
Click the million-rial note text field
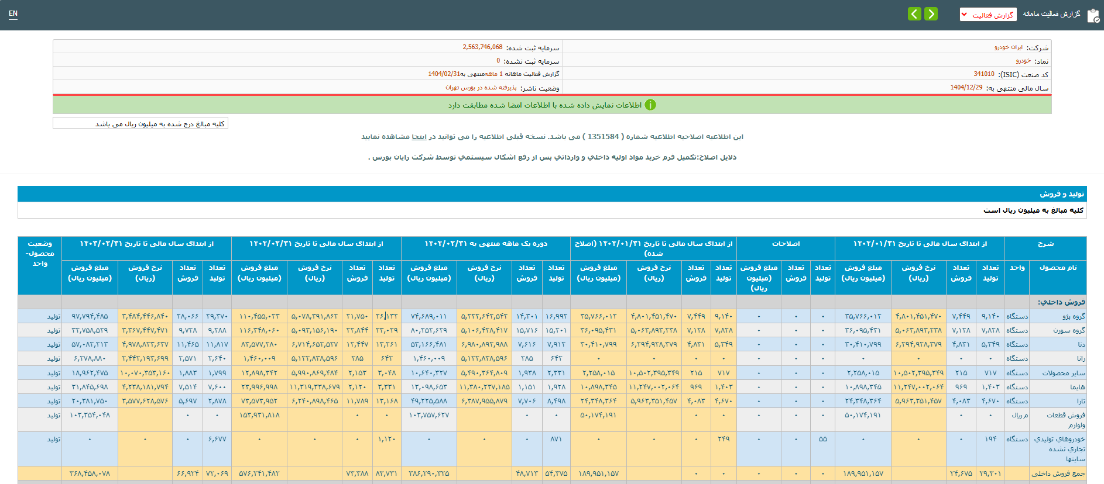(140, 123)
